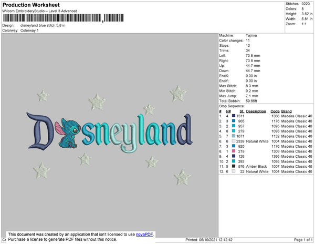
Task: Click the 'Brand' column header
Action: tap(286, 111)
